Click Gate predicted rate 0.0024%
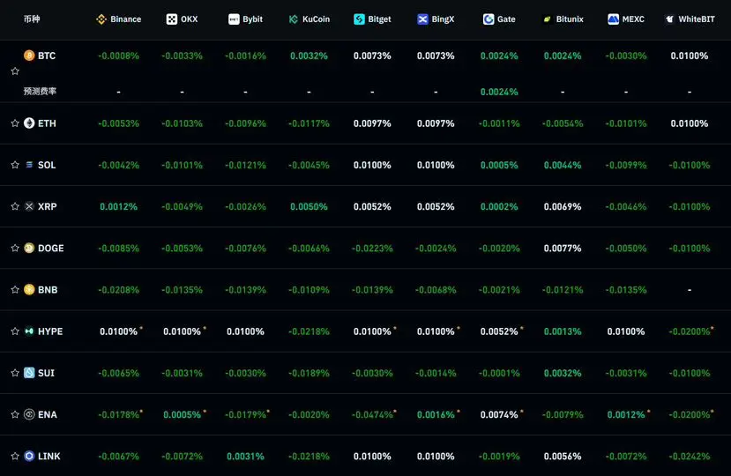This screenshot has height=476, width=731. (499, 92)
